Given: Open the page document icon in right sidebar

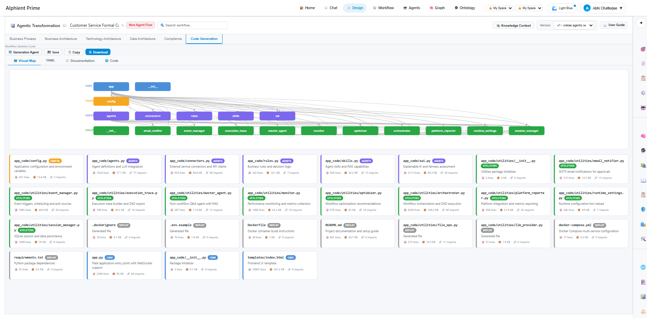Looking at the screenshot, I should coord(643,64).
